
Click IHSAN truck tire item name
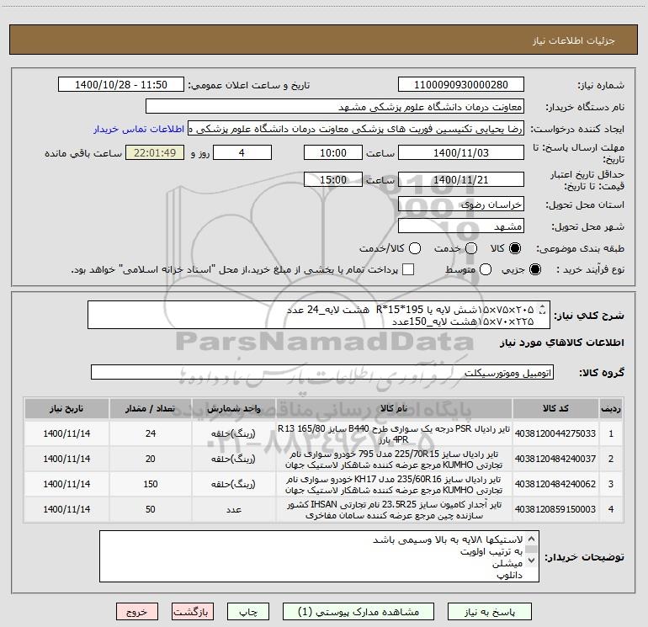[394, 510]
